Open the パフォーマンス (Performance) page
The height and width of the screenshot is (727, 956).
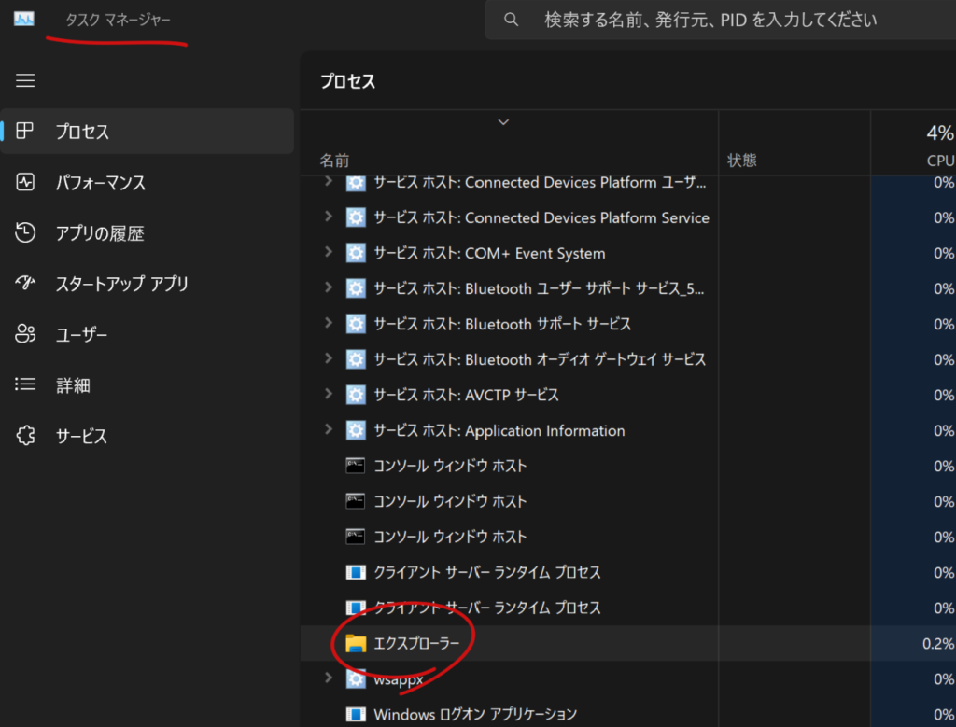point(100,183)
